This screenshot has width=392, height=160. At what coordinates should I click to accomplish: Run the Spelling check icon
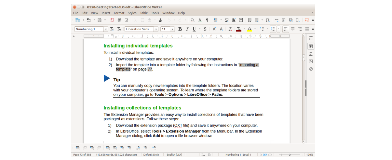[x=200, y=20]
